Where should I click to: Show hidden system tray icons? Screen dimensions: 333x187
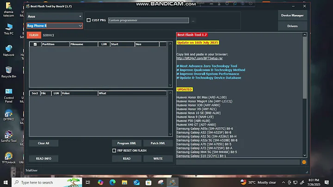[284, 182]
